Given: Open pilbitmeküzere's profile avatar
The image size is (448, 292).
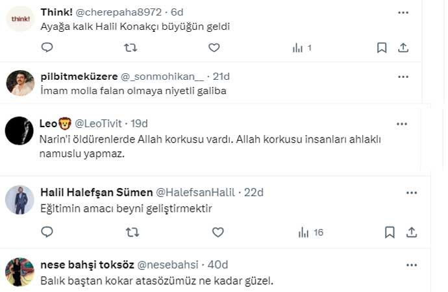Looking at the screenshot, I should click(20, 82).
